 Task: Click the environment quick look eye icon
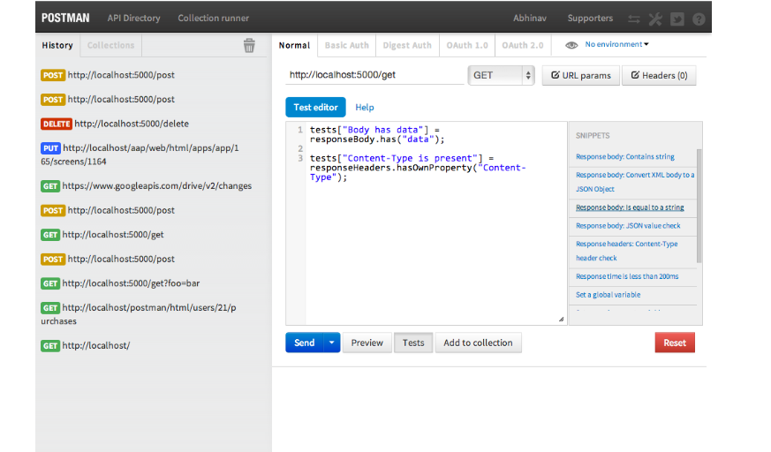point(571,45)
